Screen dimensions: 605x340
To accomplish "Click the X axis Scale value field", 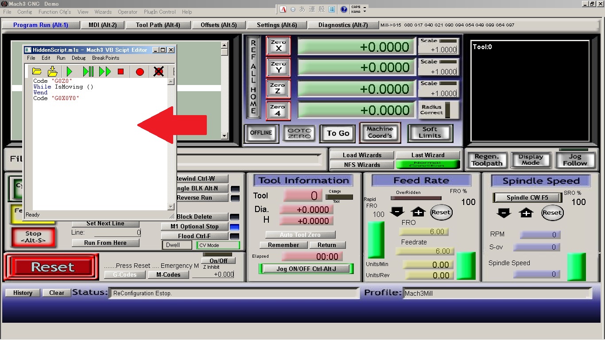I will pyautogui.click(x=438, y=50).
